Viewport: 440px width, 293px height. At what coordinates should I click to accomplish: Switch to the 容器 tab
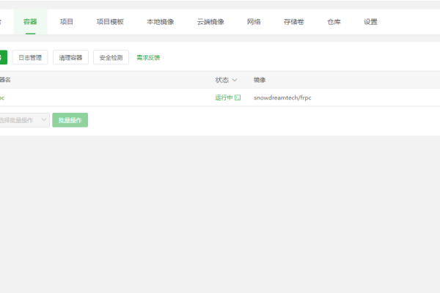(x=30, y=22)
